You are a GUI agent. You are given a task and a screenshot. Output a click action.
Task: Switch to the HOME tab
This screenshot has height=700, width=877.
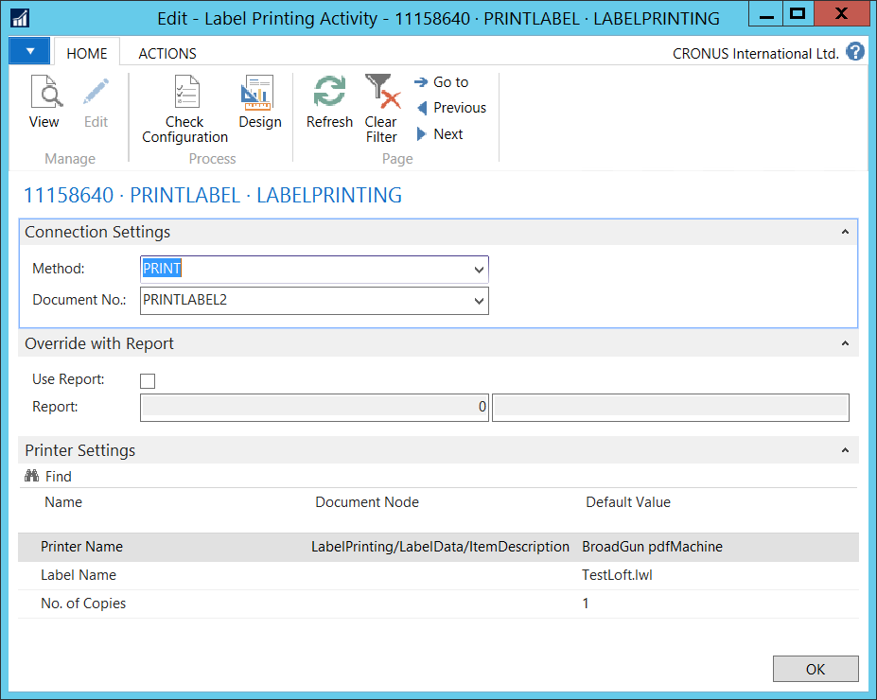(87, 54)
